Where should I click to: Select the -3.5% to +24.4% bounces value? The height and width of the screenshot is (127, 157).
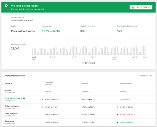(x=88, y=122)
